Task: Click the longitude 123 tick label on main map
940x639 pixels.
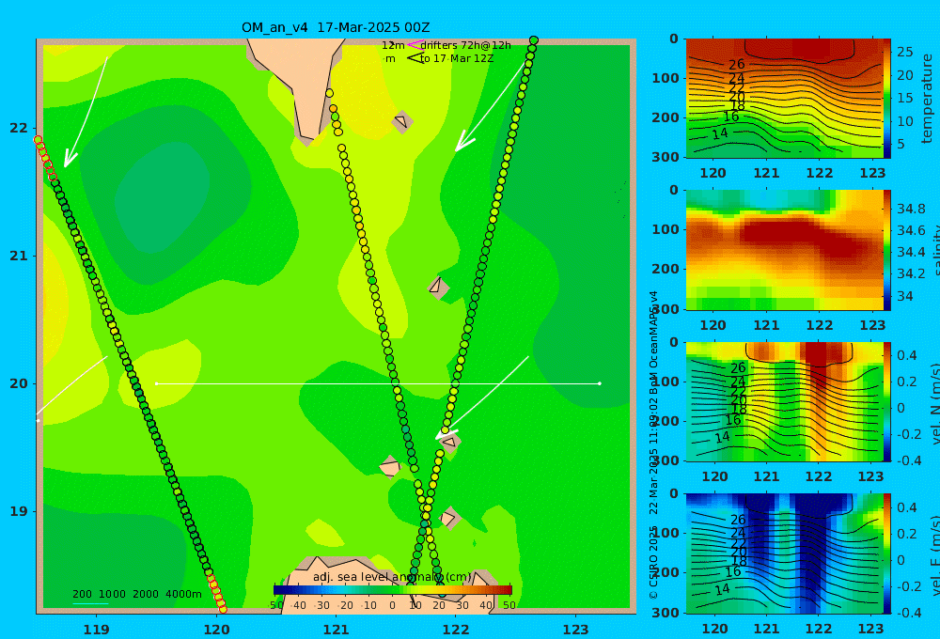Action: (576, 630)
